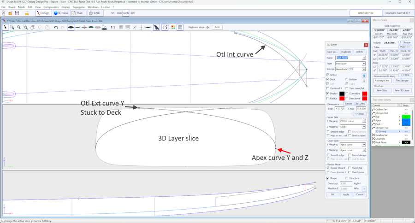
Task: Open the Superpose menu
Action: point(79,7)
